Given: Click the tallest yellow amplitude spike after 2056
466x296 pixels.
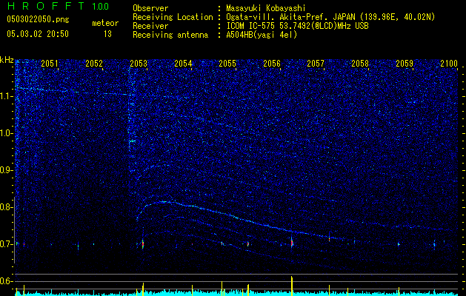Looking at the screenshot, I should (x=292, y=286).
